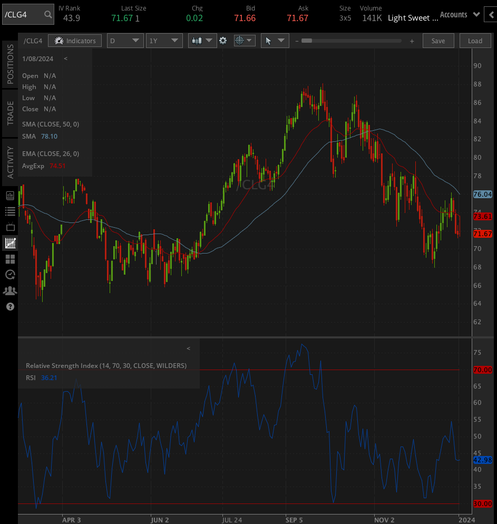The width and height of the screenshot is (497, 524).
Task: Click the clock history icon in sidebar
Action: point(9,275)
